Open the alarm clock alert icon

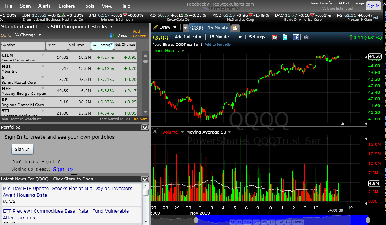(274, 37)
